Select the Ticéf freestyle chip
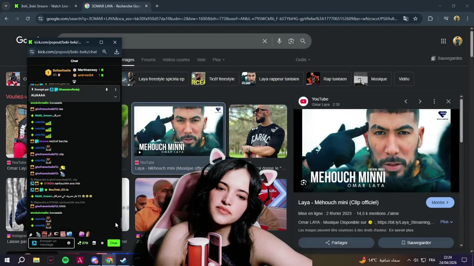 point(215,79)
